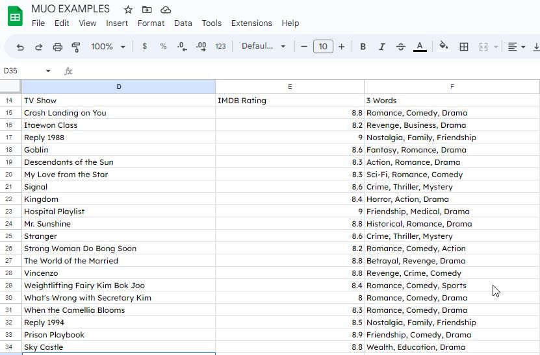Increase font size with plus button

pyautogui.click(x=341, y=47)
